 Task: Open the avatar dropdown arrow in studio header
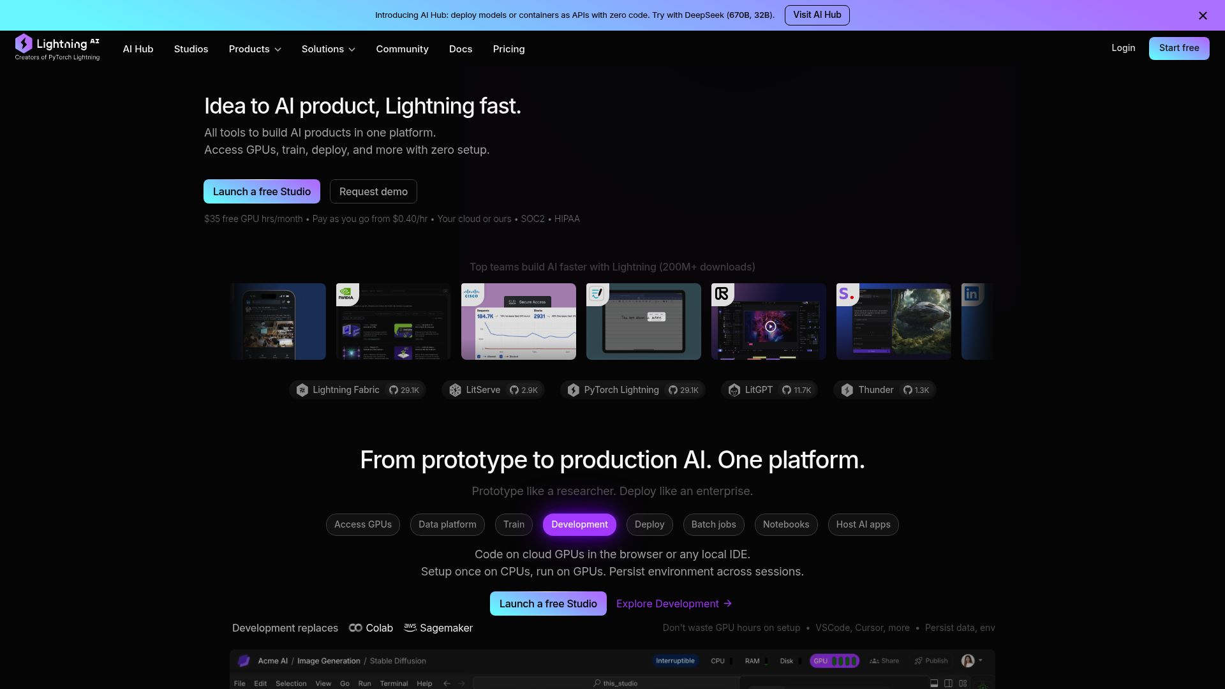980,661
